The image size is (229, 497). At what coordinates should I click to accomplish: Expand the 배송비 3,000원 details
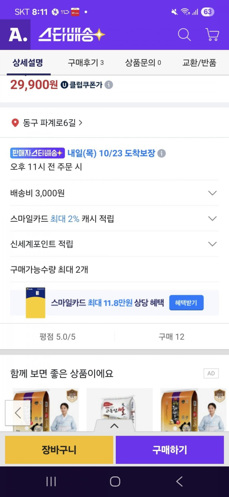212,193
